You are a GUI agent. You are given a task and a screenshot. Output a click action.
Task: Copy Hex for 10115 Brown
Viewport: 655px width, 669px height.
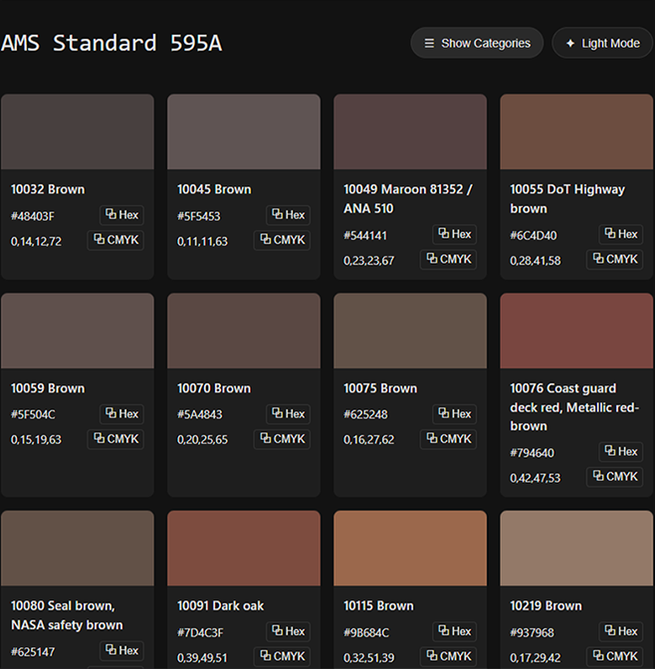[455, 631]
